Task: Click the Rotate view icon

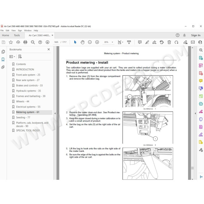Action: (176, 42)
